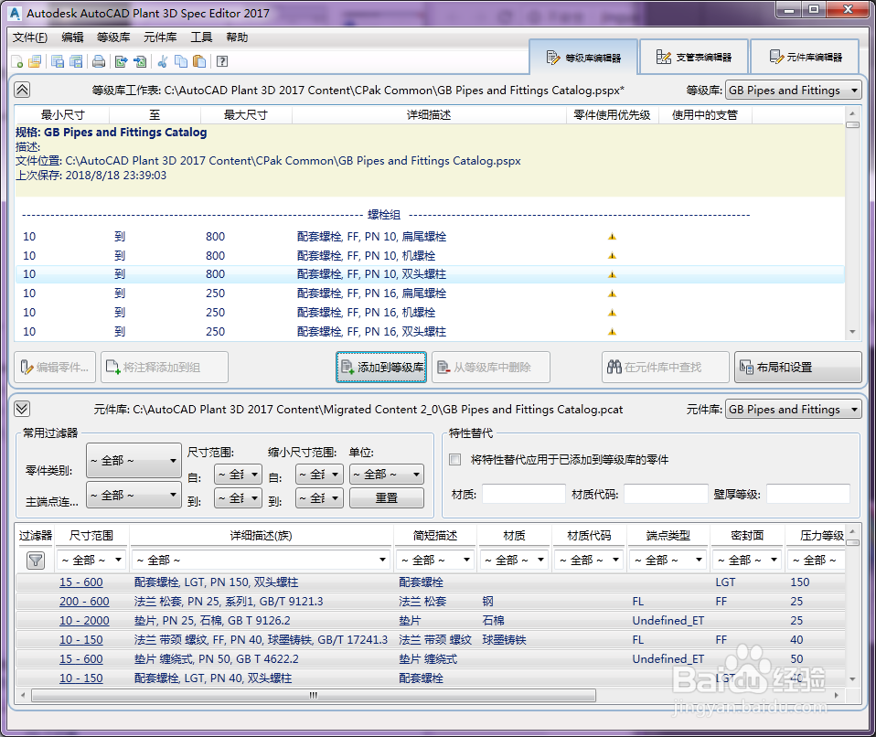The height and width of the screenshot is (737, 876).
Task: Open the 详细描述(族) column filter dropdown
Action: click(x=261, y=560)
